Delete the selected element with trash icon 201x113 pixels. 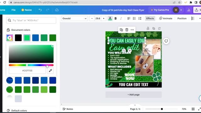click(127, 30)
